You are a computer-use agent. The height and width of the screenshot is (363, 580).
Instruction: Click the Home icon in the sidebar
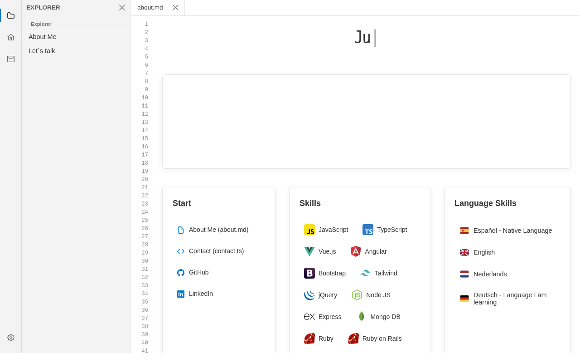(x=11, y=37)
